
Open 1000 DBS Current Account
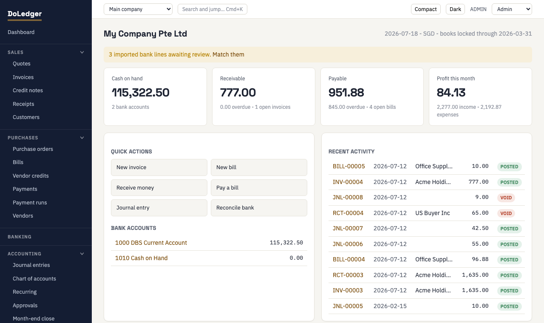(x=151, y=243)
